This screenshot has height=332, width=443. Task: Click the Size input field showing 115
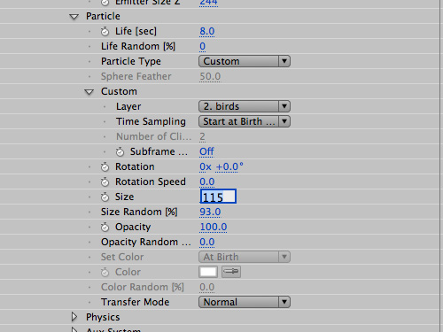coord(218,197)
